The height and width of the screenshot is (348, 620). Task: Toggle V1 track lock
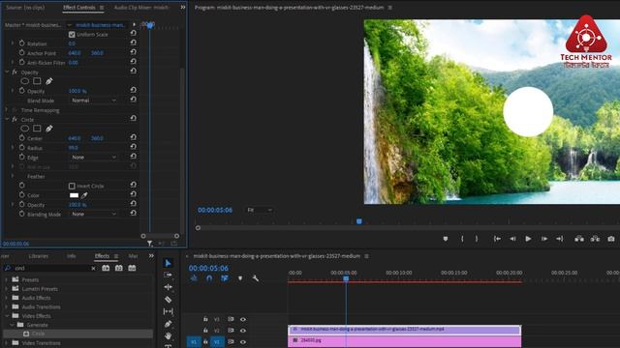point(205,341)
